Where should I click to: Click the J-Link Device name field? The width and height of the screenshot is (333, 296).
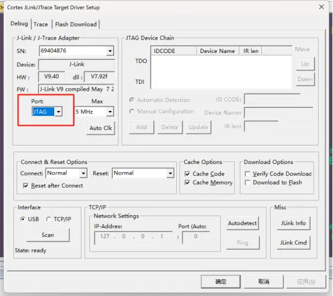76,64
